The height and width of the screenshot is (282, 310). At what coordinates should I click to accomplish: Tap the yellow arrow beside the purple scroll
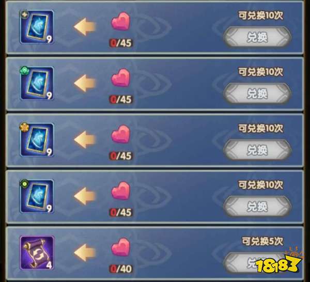coord(85,253)
